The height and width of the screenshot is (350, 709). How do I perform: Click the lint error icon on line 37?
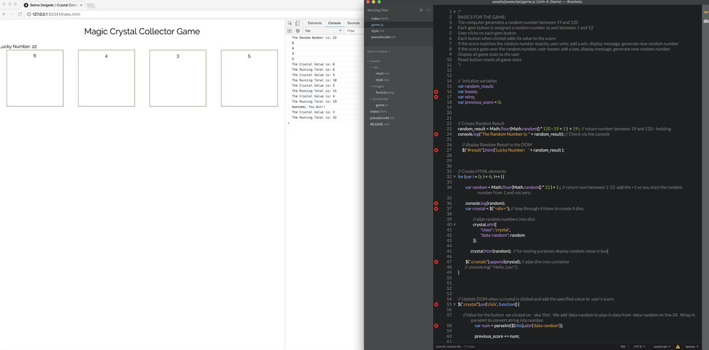pos(437,208)
